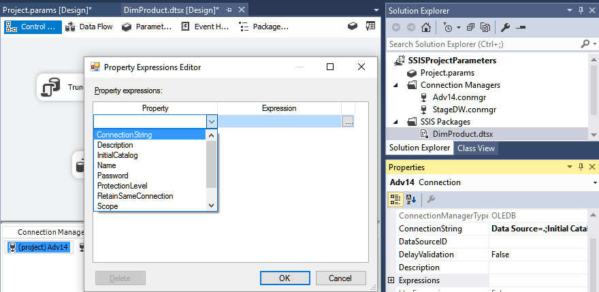This screenshot has height=292, width=599.
Task: Click the Variables grid icon in designer toolbar
Action: (x=370, y=27)
